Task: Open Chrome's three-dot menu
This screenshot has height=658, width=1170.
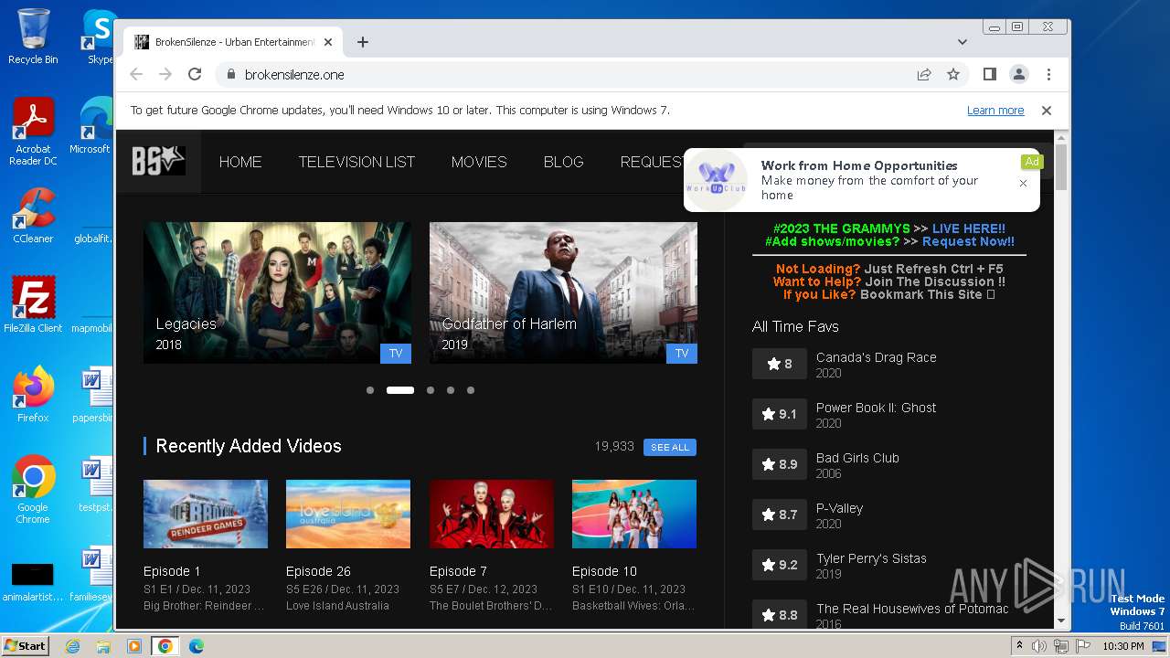Action: [x=1048, y=74]
